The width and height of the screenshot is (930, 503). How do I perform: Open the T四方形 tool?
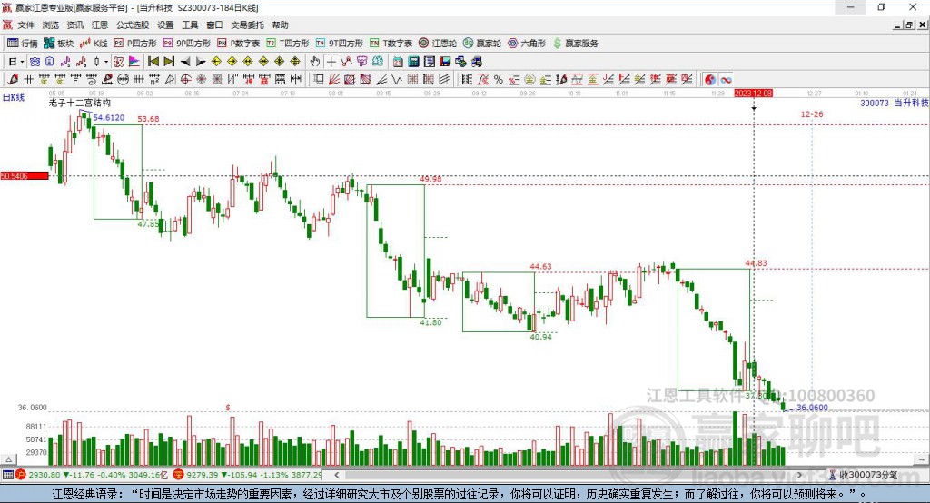288,44
